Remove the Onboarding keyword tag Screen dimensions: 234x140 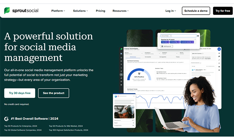[179, 42]
